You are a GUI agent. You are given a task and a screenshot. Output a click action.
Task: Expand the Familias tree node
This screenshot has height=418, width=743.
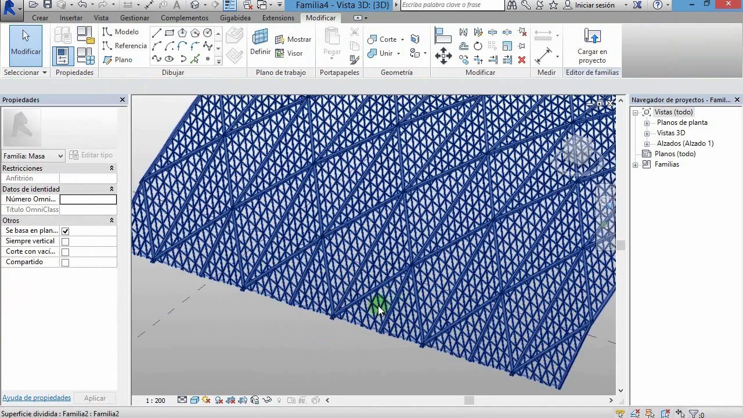[635, 165]
